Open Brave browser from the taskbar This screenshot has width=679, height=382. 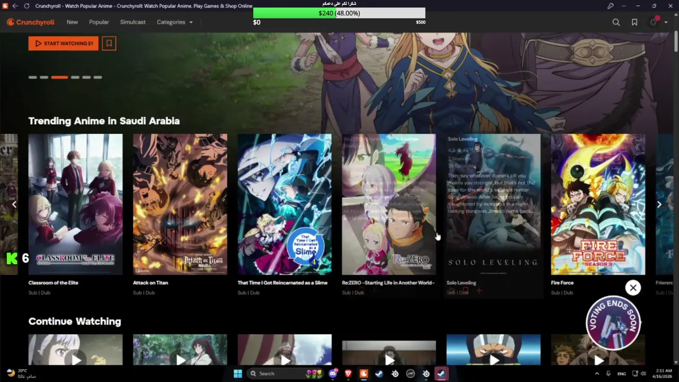tap(349, 374)
